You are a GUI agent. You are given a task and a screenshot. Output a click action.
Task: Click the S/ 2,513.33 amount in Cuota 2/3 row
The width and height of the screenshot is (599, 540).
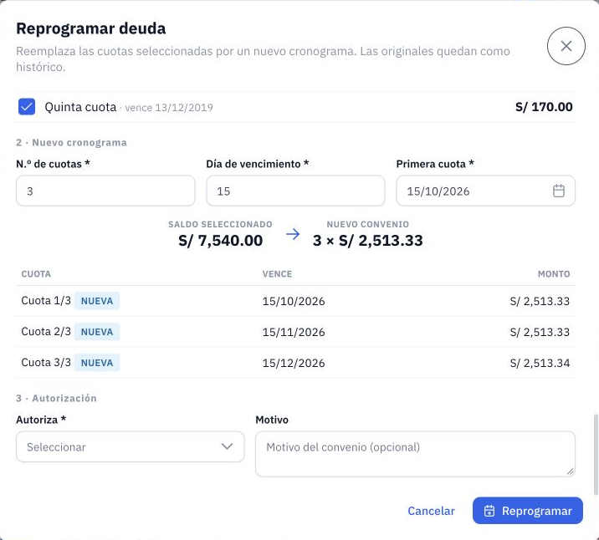[x=540, y=332]
